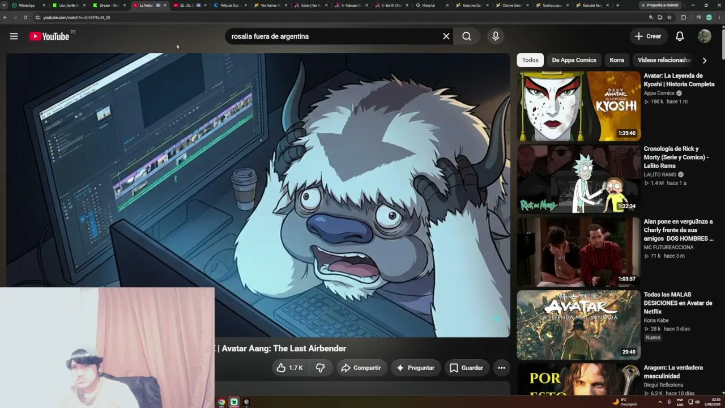Bookmark this page with the star

[669, 18]
